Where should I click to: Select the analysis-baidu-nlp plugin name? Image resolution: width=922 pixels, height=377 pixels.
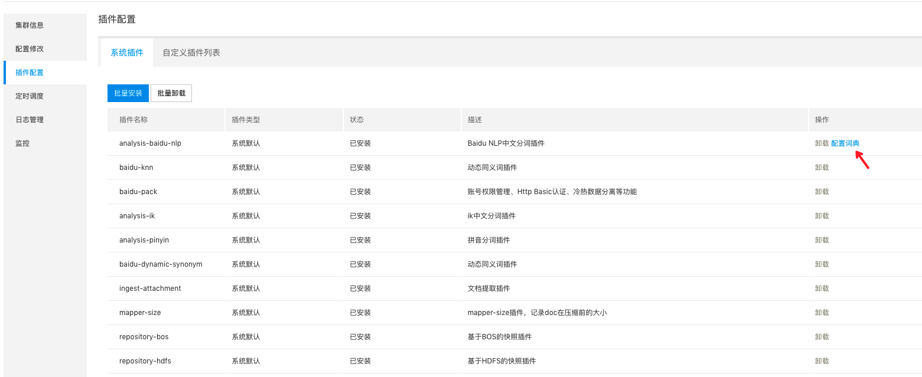(150, 143)
